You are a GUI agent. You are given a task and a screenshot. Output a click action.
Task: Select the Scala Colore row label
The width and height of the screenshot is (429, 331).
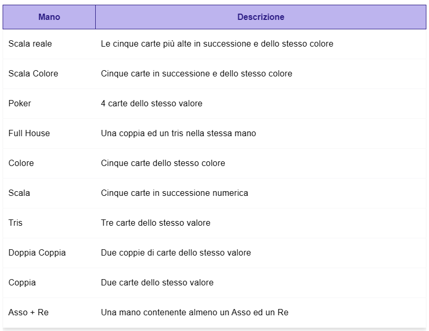[33, 74]
